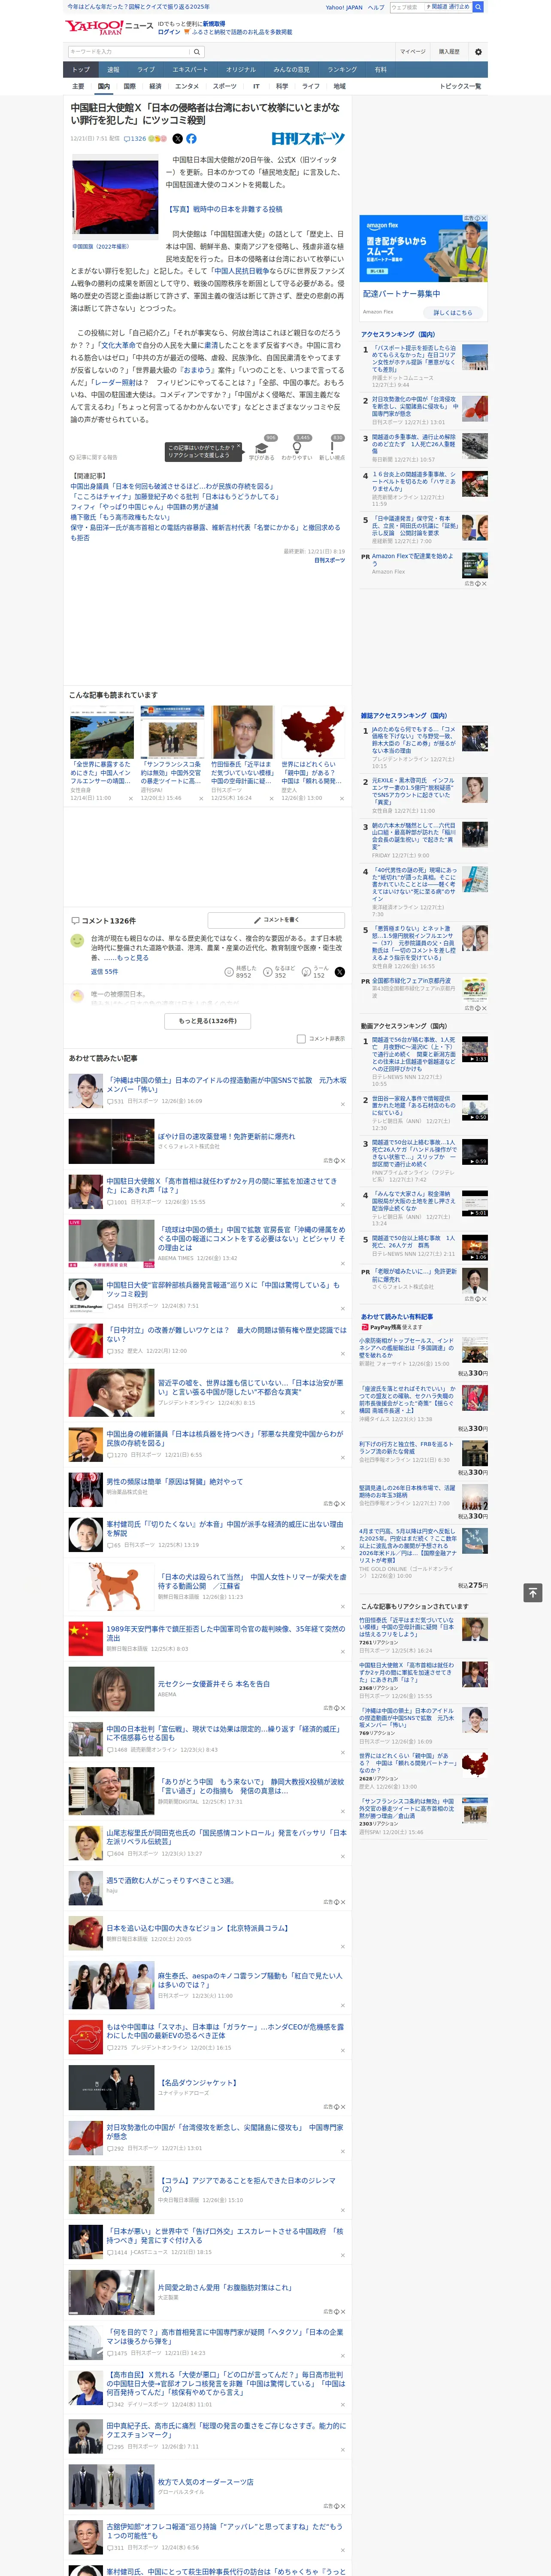Click the blue web search button icon
This screenshot has height=2576, width=551.
pos(478,7)
